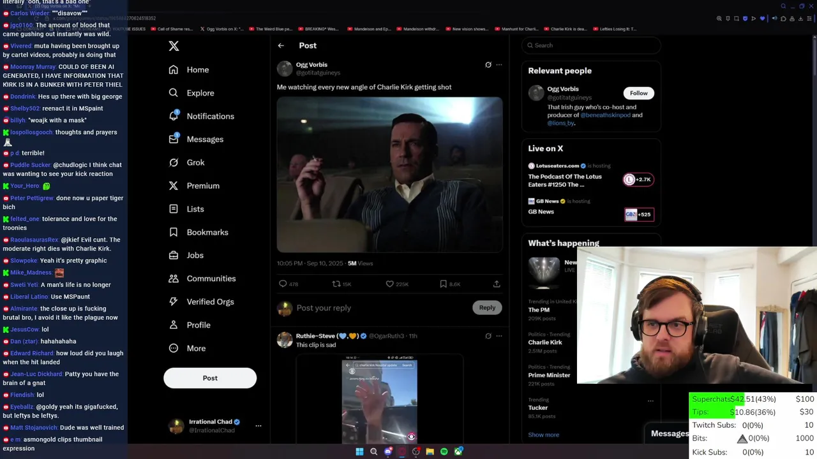The image size is (817, 459).
Task: Open the GB News live space
Action: coord(591,208)
